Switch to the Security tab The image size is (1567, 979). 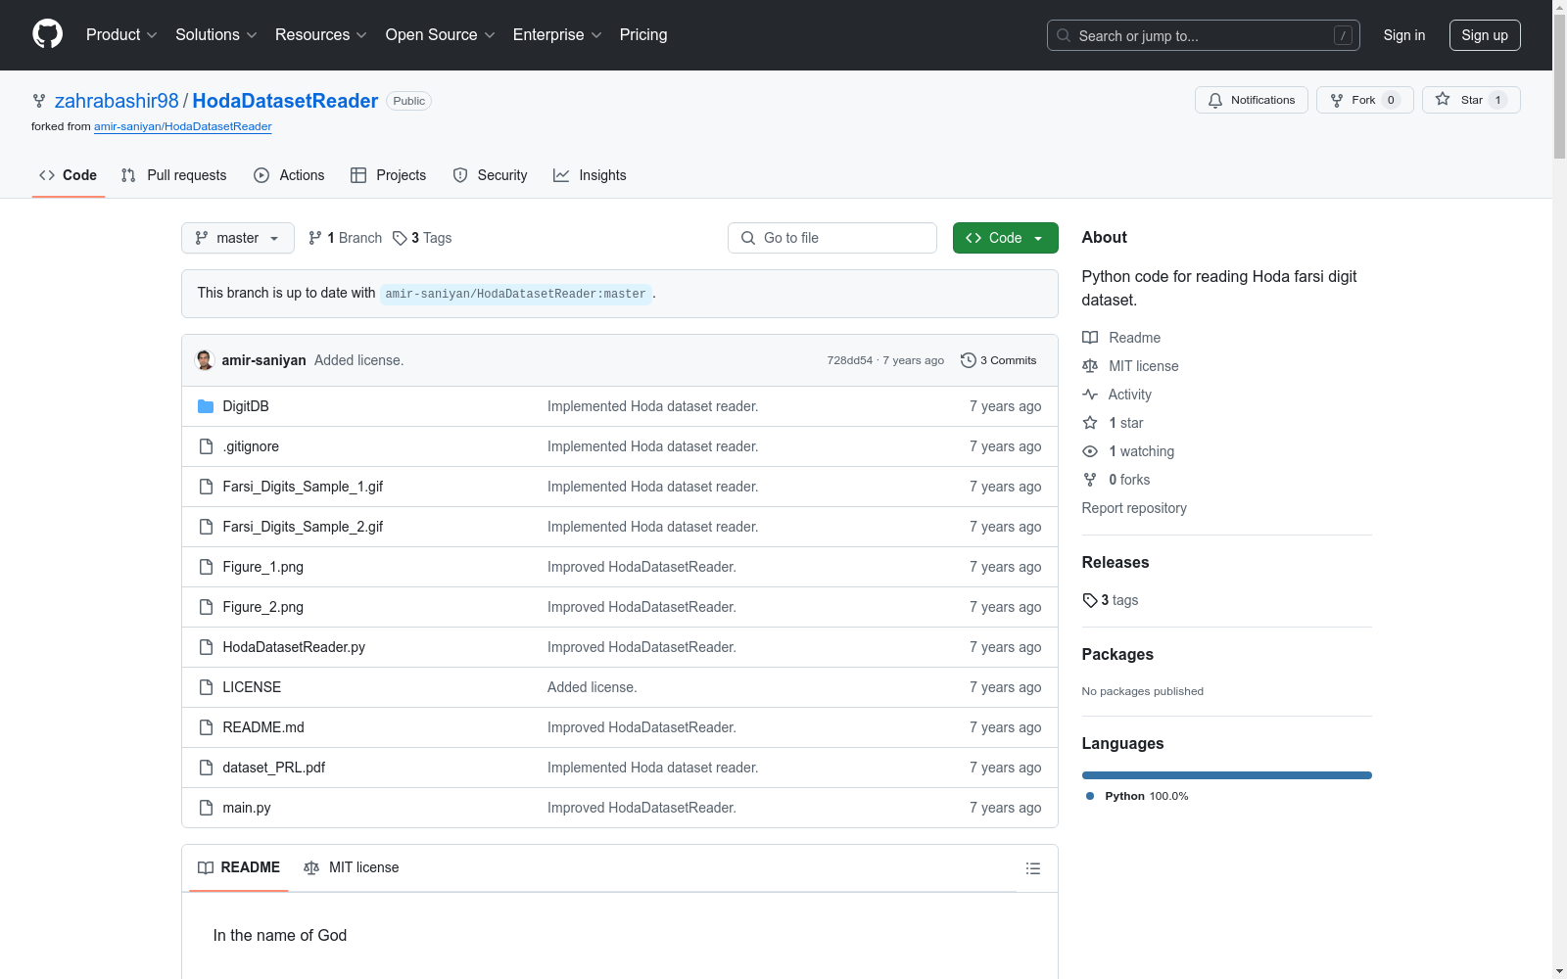(x=490, y=175)
